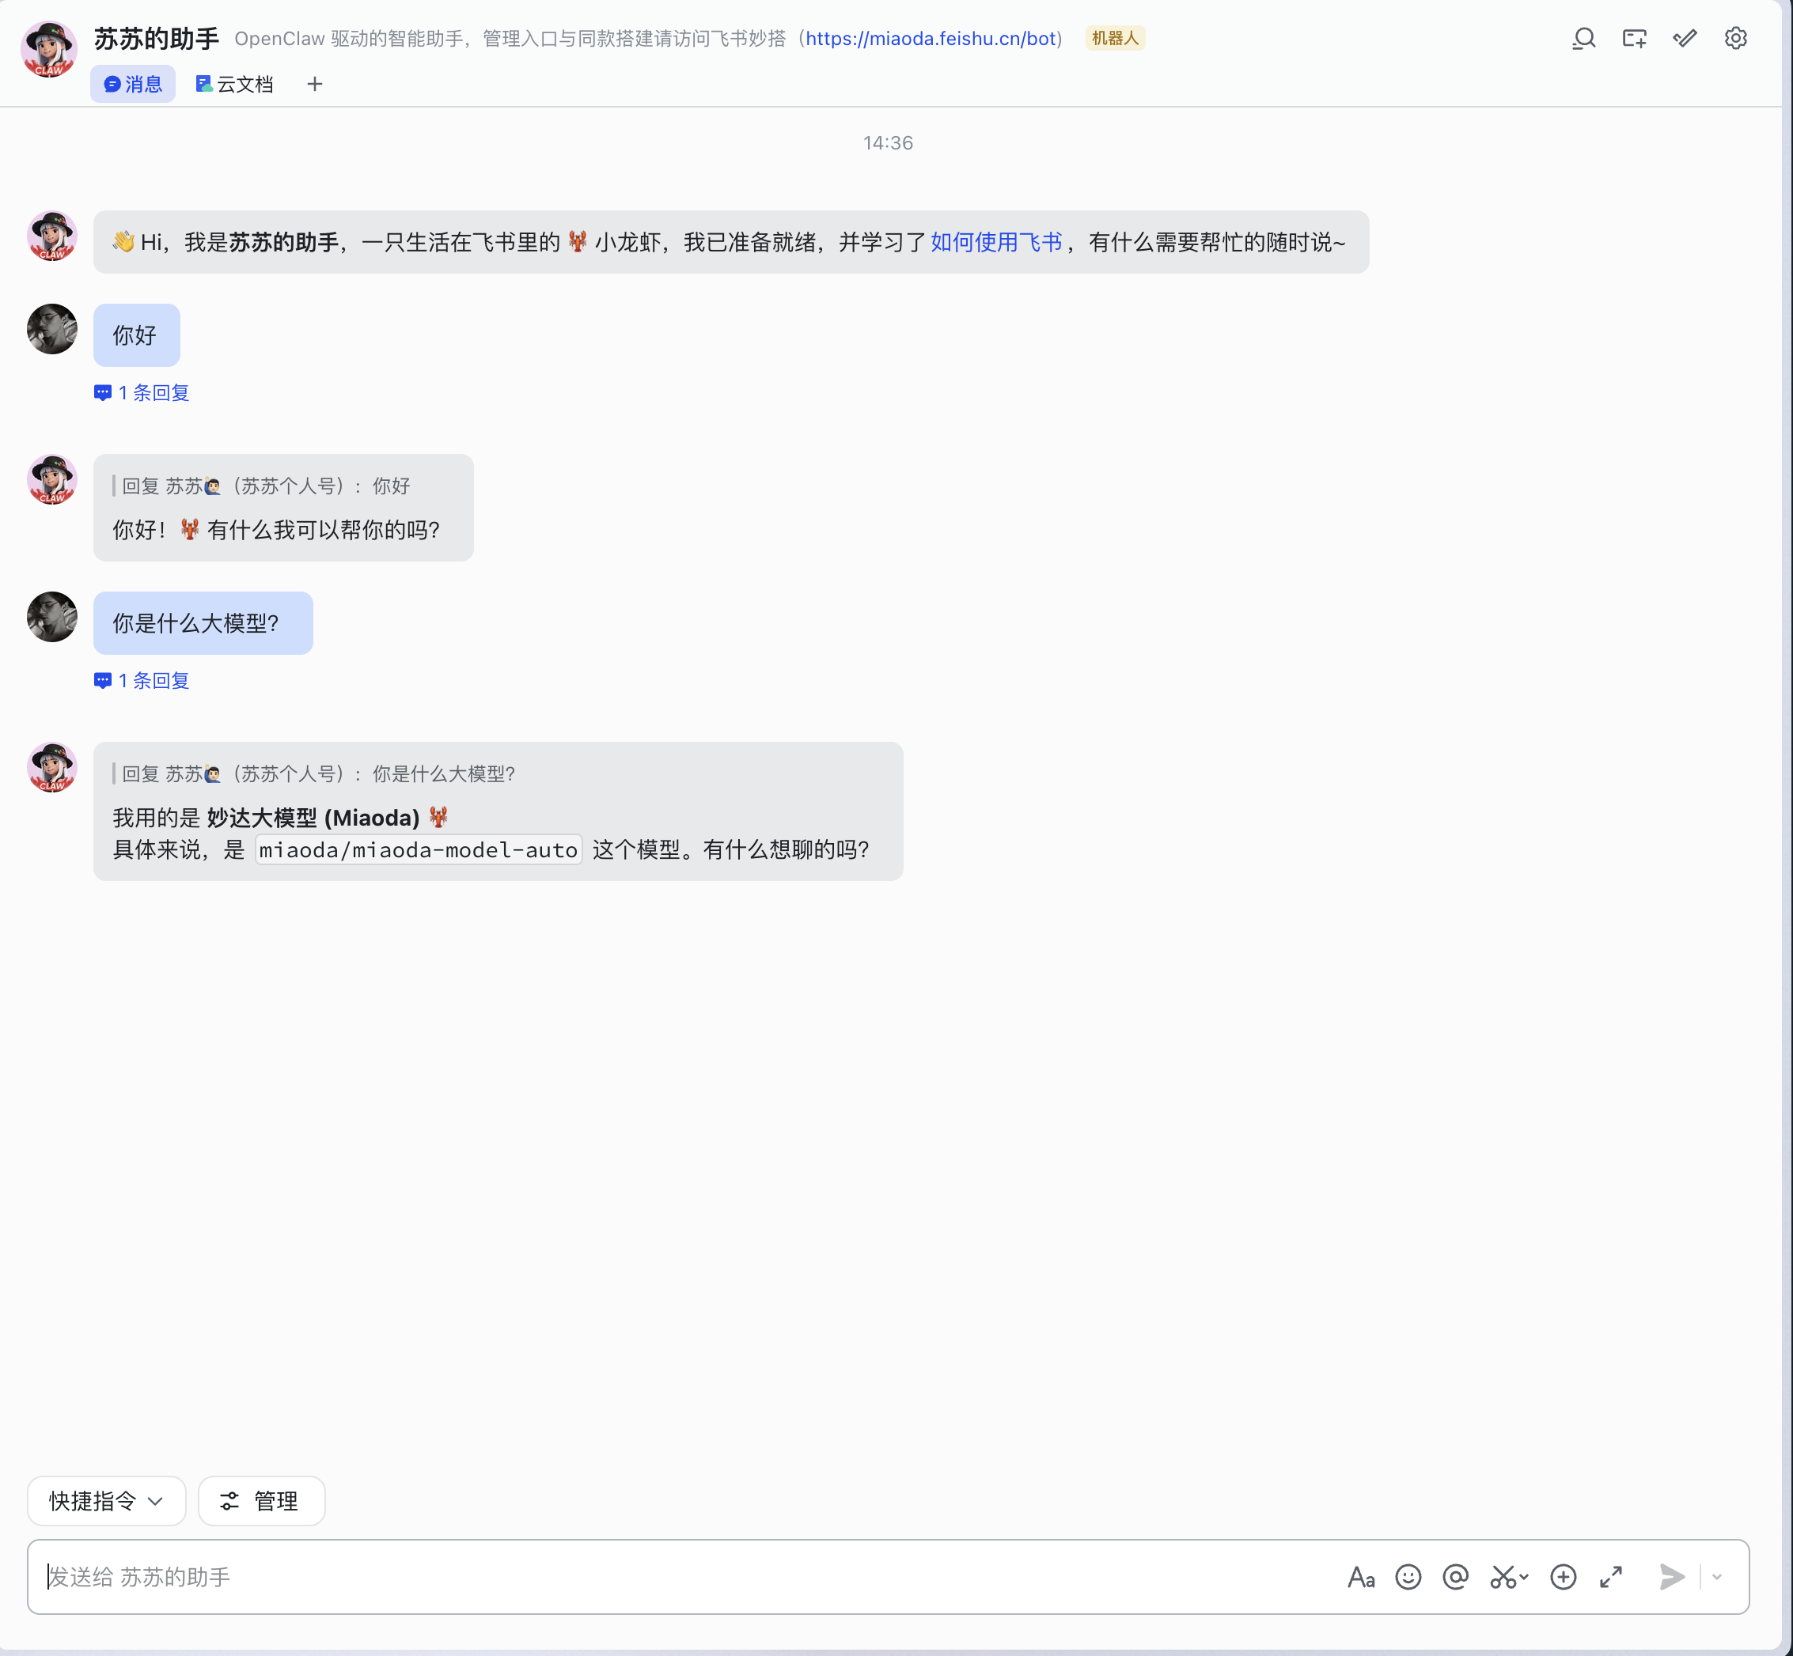This screenshot has width=1793, height=1656.
Task: Open the emoji picker icon
Action: pyautogui.click(x=1408, y=1577)
